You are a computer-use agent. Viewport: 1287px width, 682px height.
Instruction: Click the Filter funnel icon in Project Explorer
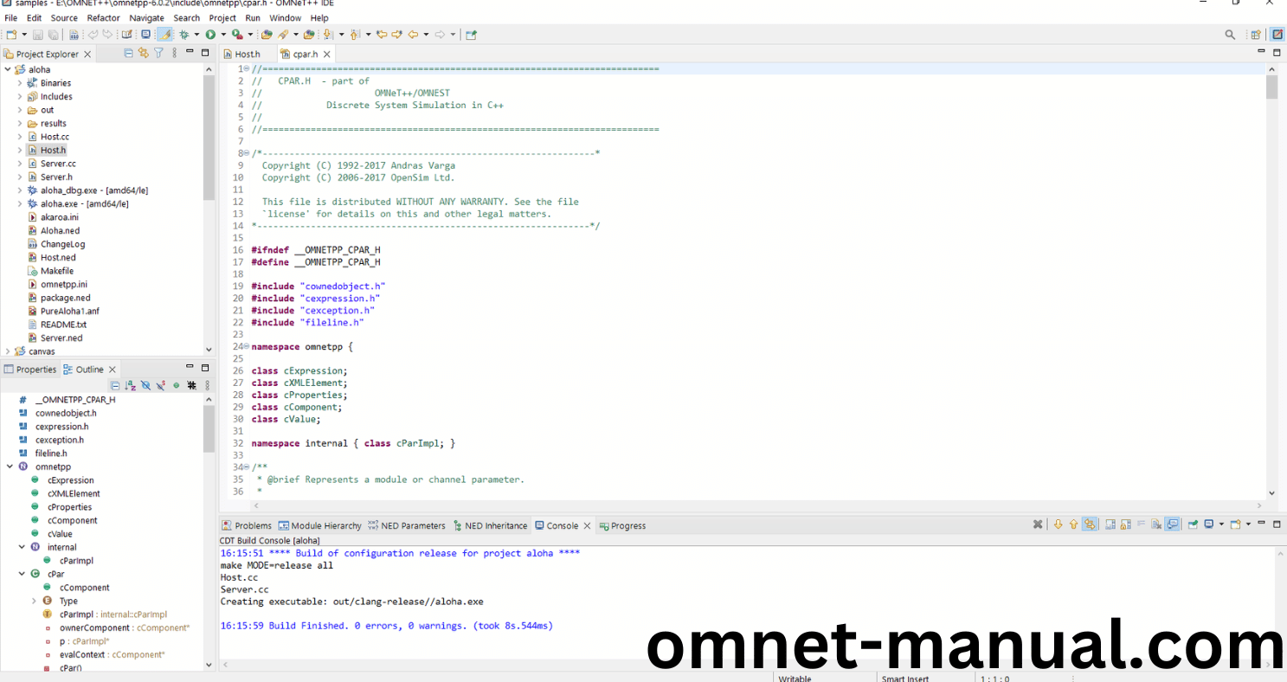click(158, 54)
